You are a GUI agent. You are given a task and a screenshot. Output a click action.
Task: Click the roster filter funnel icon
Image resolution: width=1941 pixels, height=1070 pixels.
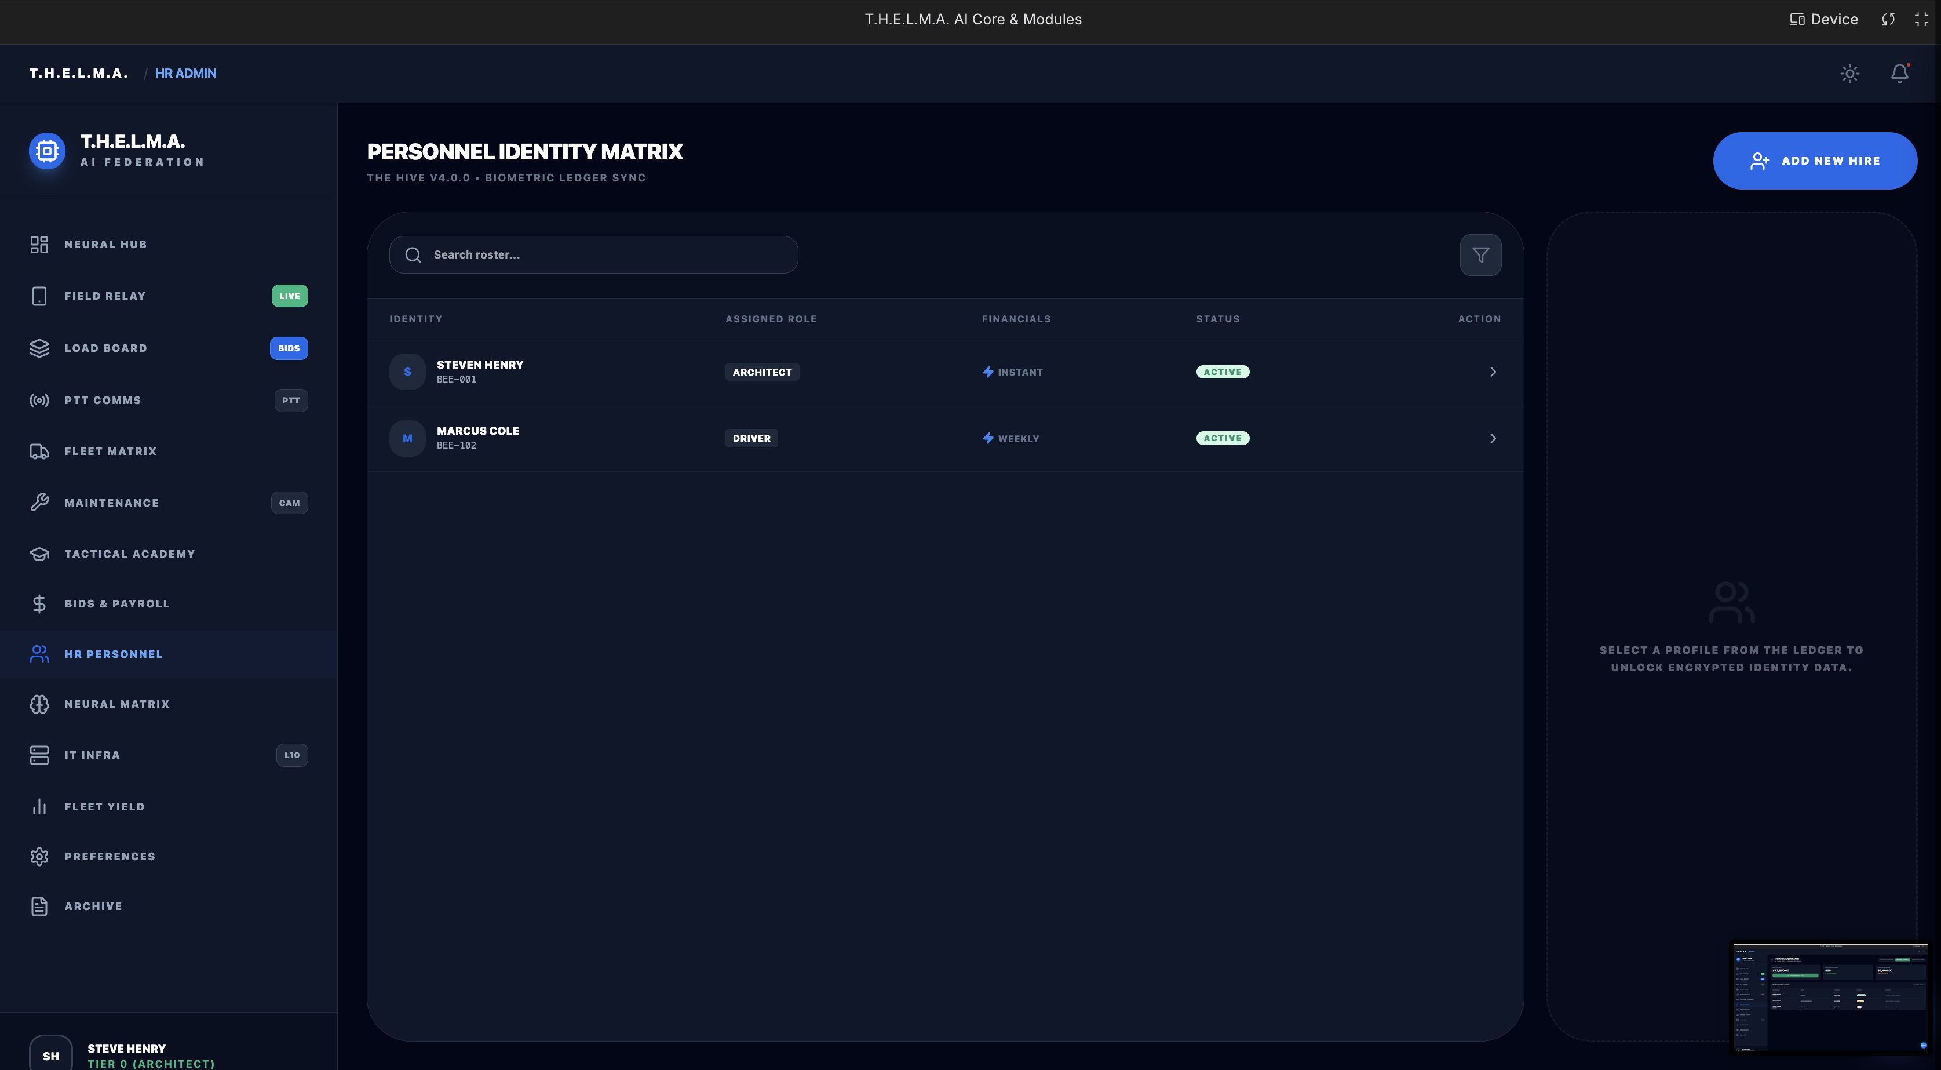pyautogui.click(x=1480, y=255)
